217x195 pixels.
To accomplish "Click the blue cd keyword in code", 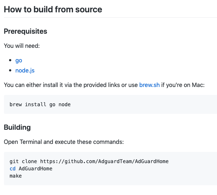I will coord(12,169).
